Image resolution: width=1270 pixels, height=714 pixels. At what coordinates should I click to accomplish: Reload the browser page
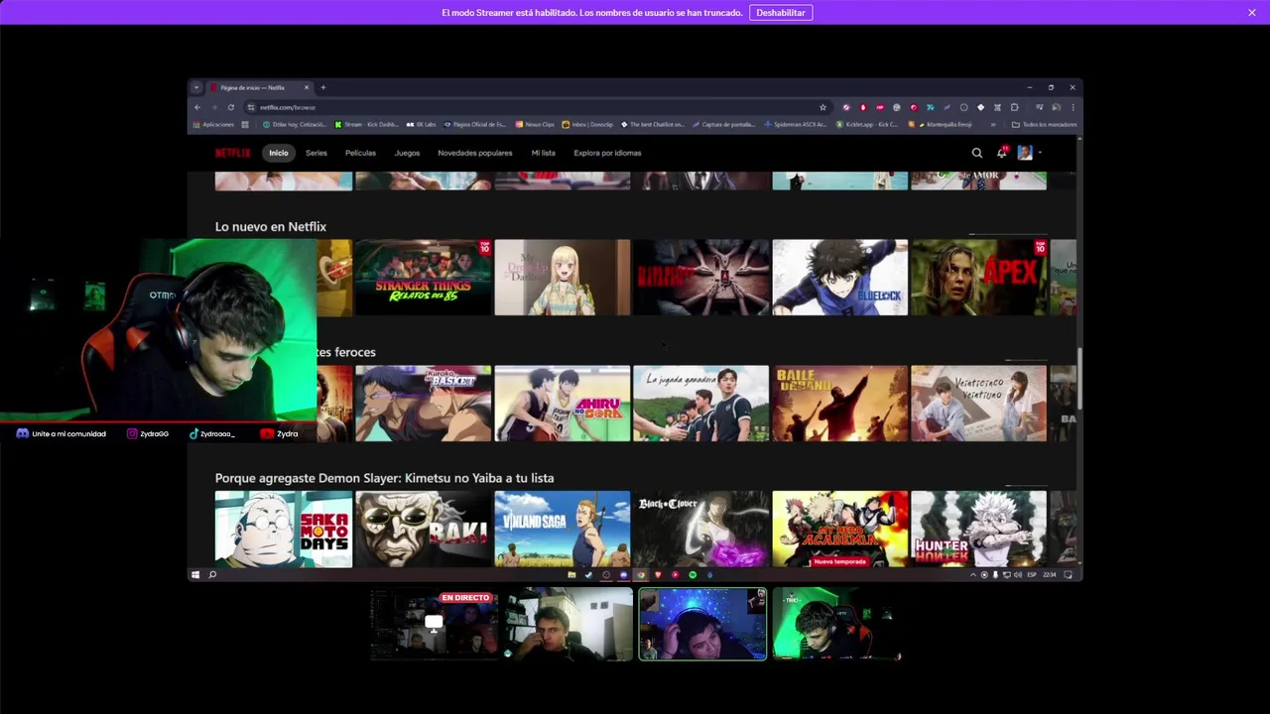[x=231, y=107]
